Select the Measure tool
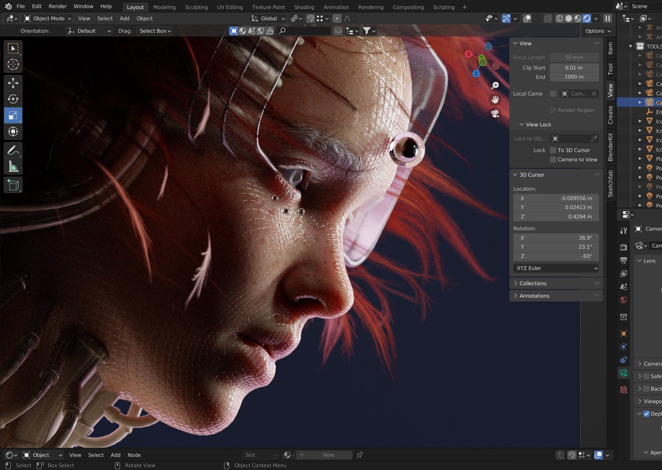The height and width of the screenshot is (470, 662). pyautogui.click(x=13, y=166)
